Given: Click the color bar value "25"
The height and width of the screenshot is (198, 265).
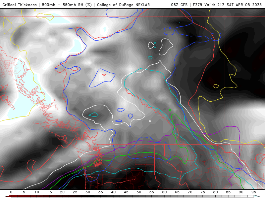Looking at the screenshot, I should click(75, 192).
